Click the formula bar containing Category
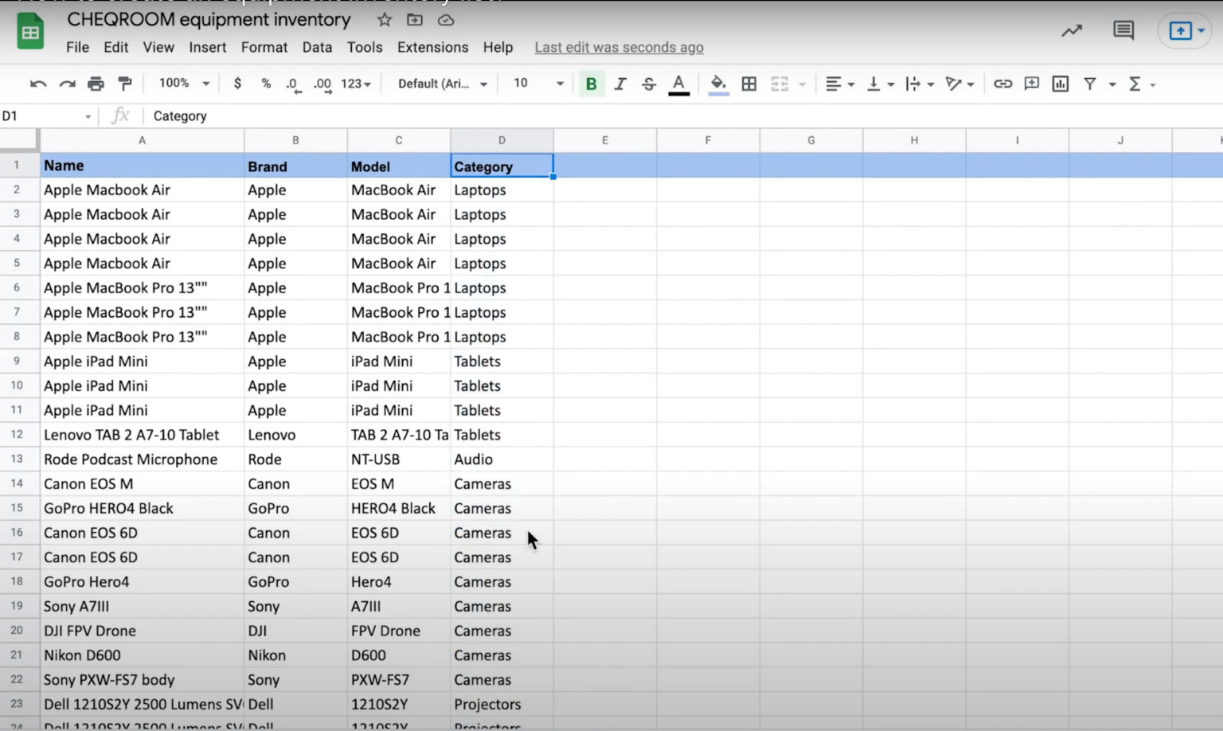 point(685,116)
